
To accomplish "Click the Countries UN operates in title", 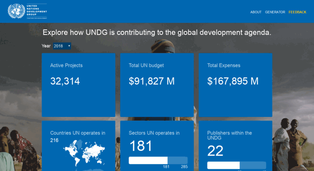I will pyautogui.click(x=78, y=133).
